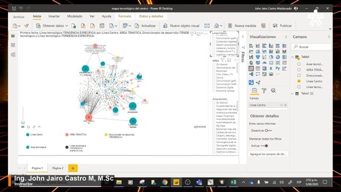Uncheck the Línea Centro field
The height and width of the screenshot is (192, 341).
point(299,81)
